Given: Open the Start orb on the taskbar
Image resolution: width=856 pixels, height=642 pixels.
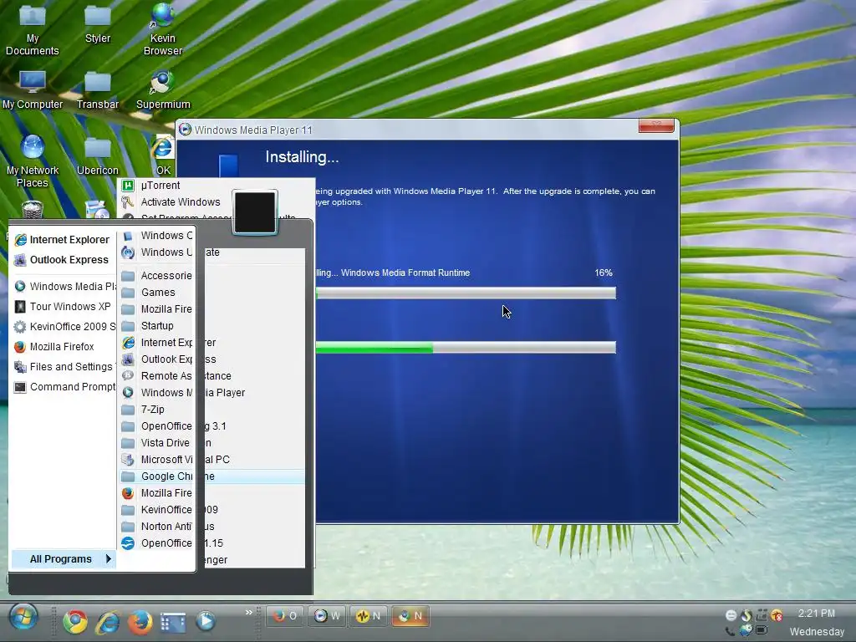Looking at the screenshot, I should click(x=23, y=618).
